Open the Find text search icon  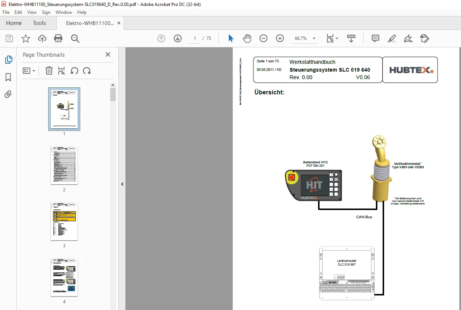click(75, 38)
